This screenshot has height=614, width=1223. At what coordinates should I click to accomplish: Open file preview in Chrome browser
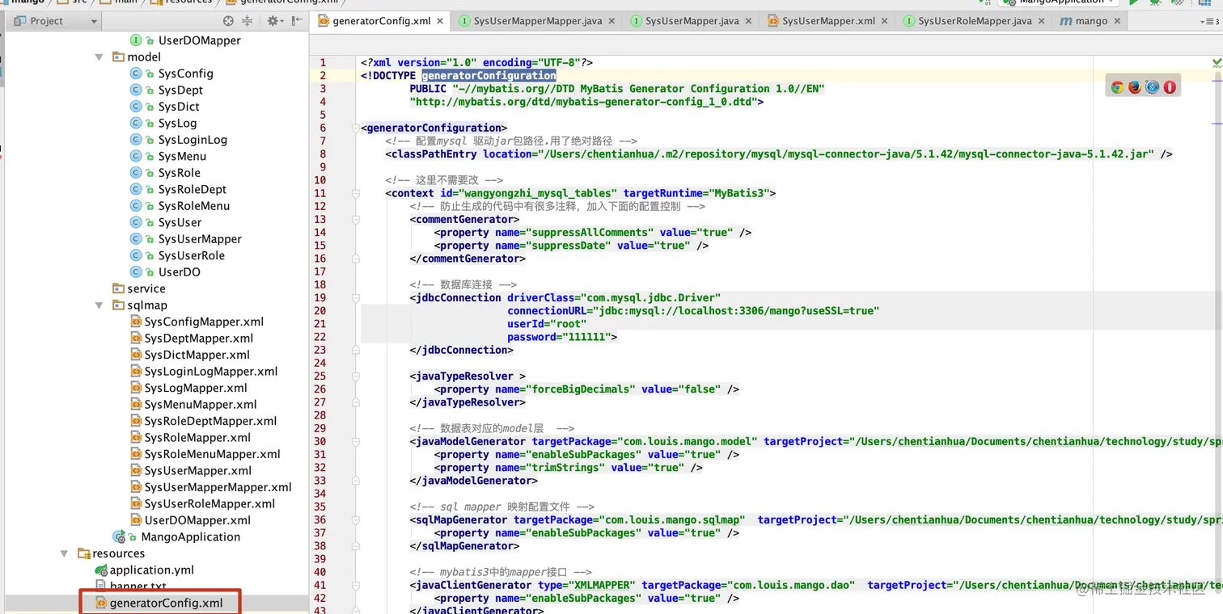coord(1117,87)
